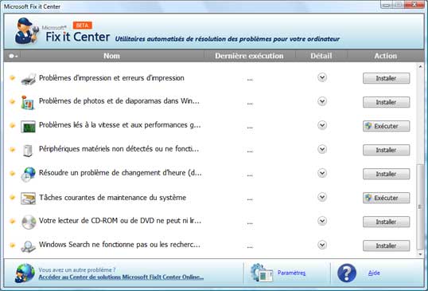Run the vitesse et performances troubleshooter
428x291 pixels.
pyautogui.click(x=387, y=126)
